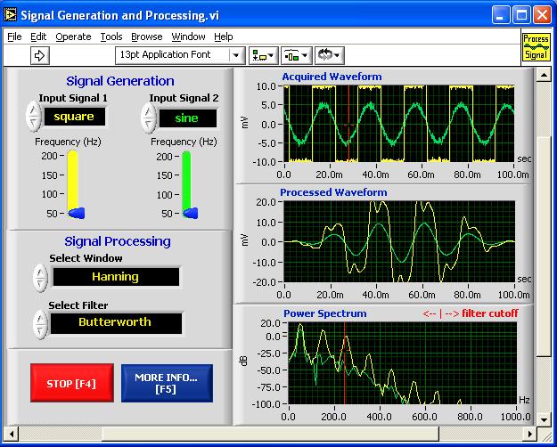Click the Input Signal 2 label
557x447 pixels.
click(x=184, y=98)
